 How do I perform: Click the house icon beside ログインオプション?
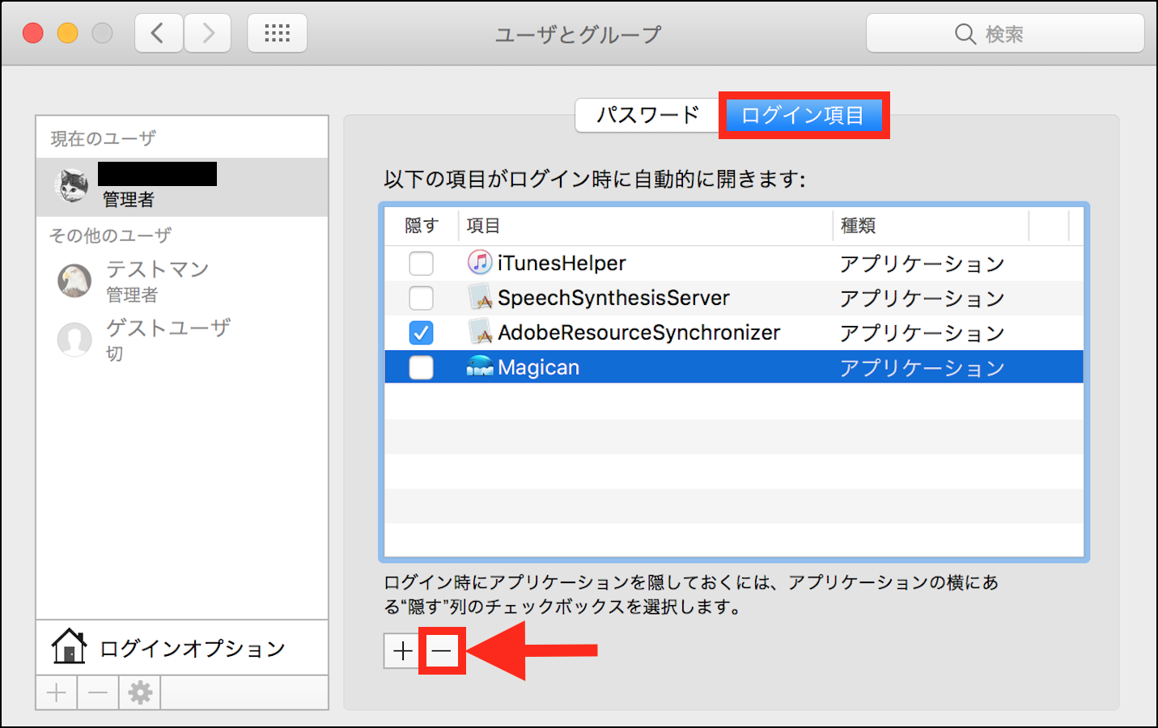69,646
